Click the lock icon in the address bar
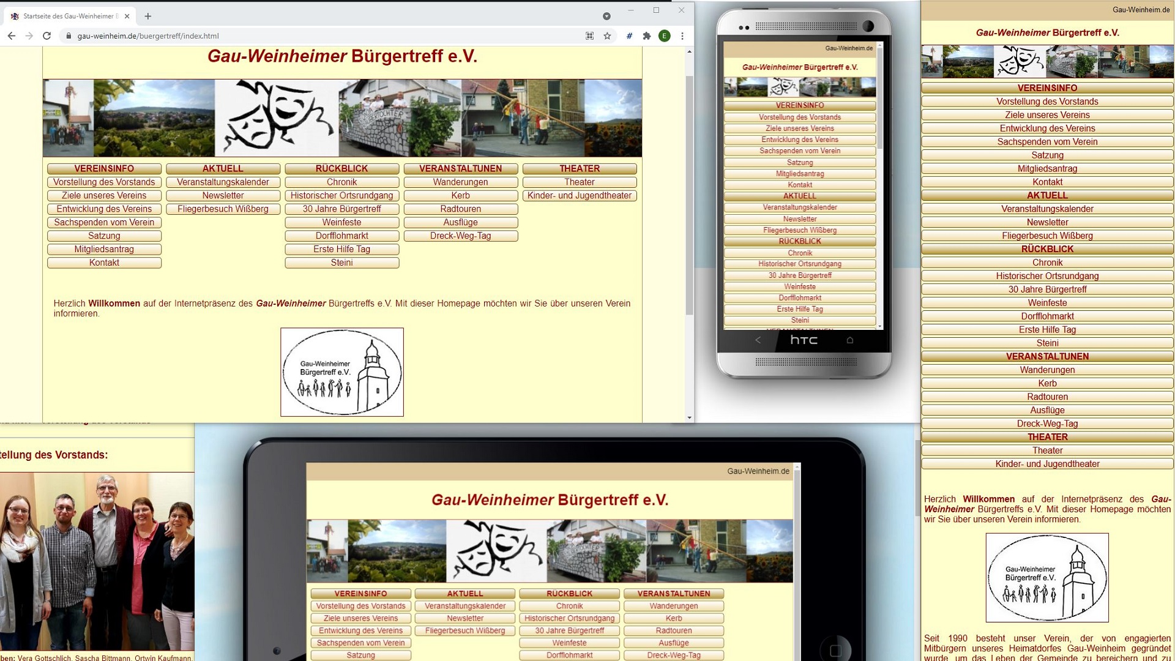The image size is (1175, 661). point(69,36)
